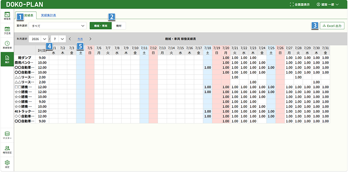
Task: Click the 今月 link
Action: tap(80, 39)
